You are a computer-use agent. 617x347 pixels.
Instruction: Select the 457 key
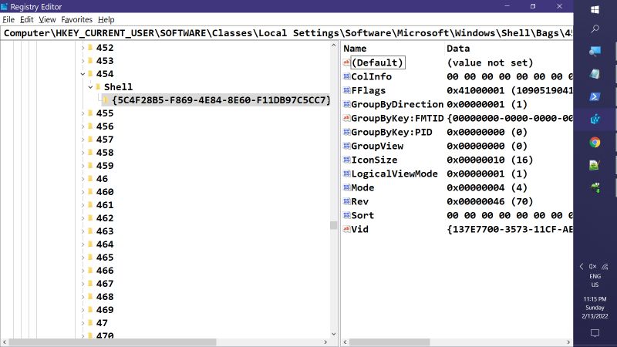click(x=105, y=140)
